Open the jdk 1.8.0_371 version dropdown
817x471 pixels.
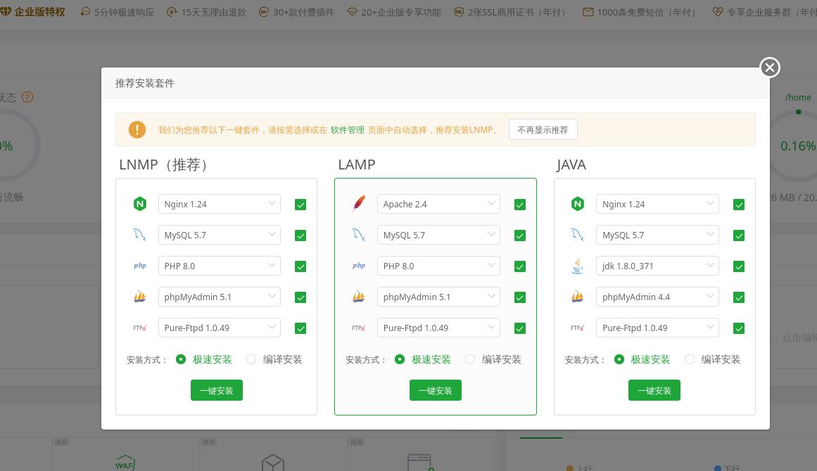657,266
